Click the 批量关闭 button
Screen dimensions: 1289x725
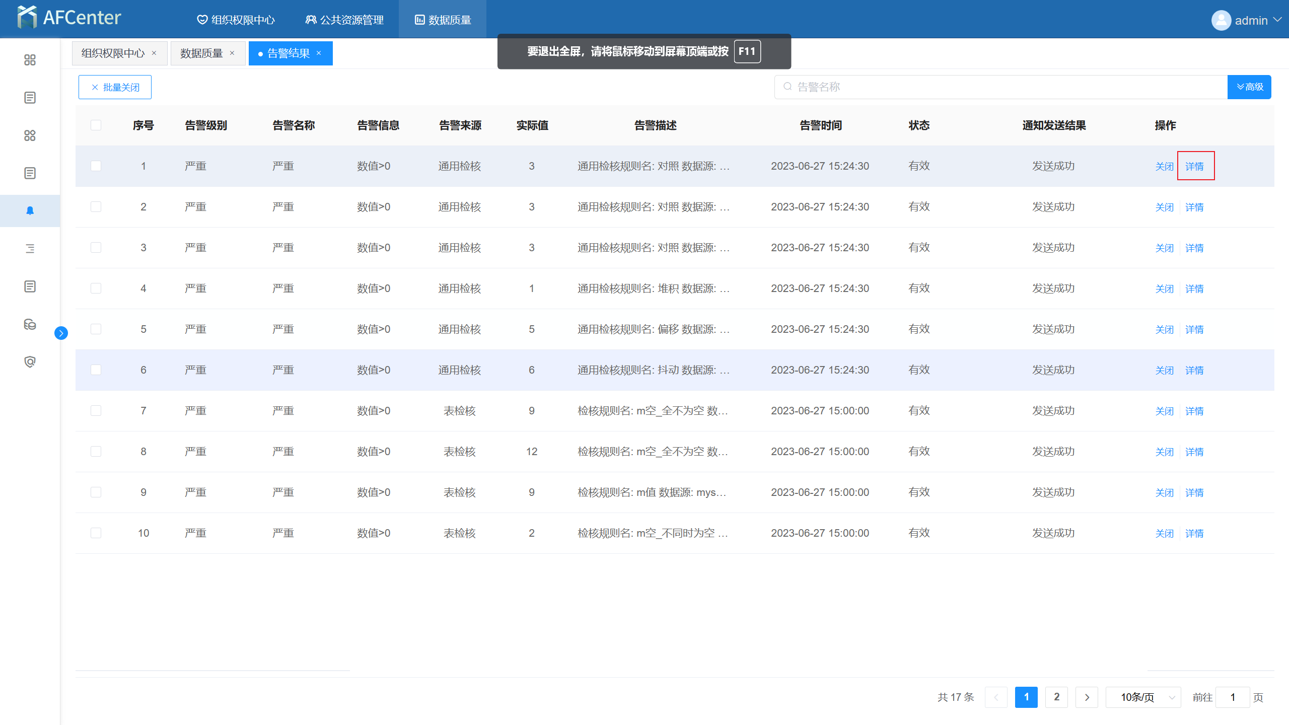point(115,87)
